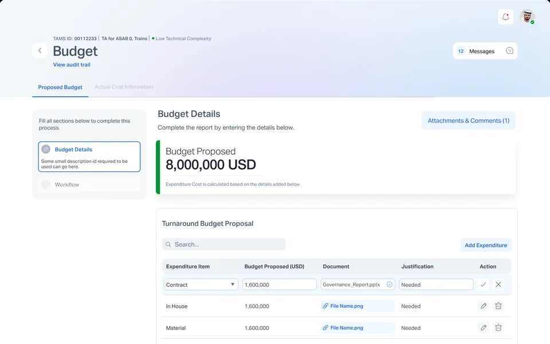Viewport: 550px width, 344px height.
Task: Click the messages count badge 12
Action: click(461, 51)
